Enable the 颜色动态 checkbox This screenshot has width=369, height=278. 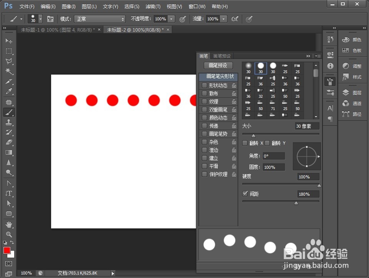[x=204, y=117]
